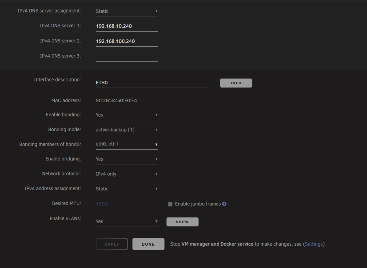This screenshot has width=367, height=268.
Task: Click the 'Enable bonding:' label
Action: [x=63, y=115]
